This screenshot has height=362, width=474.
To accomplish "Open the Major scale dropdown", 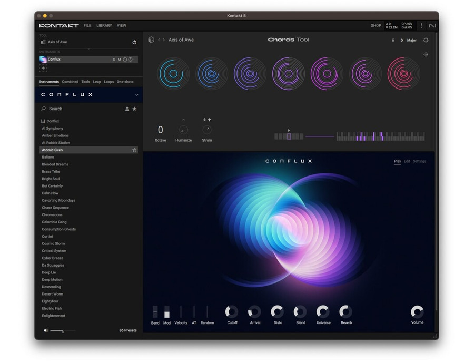I will pos(411,40).
